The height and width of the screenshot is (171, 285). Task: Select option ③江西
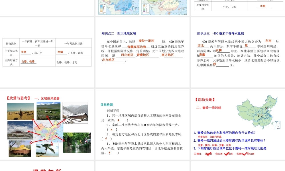[219, 154]
